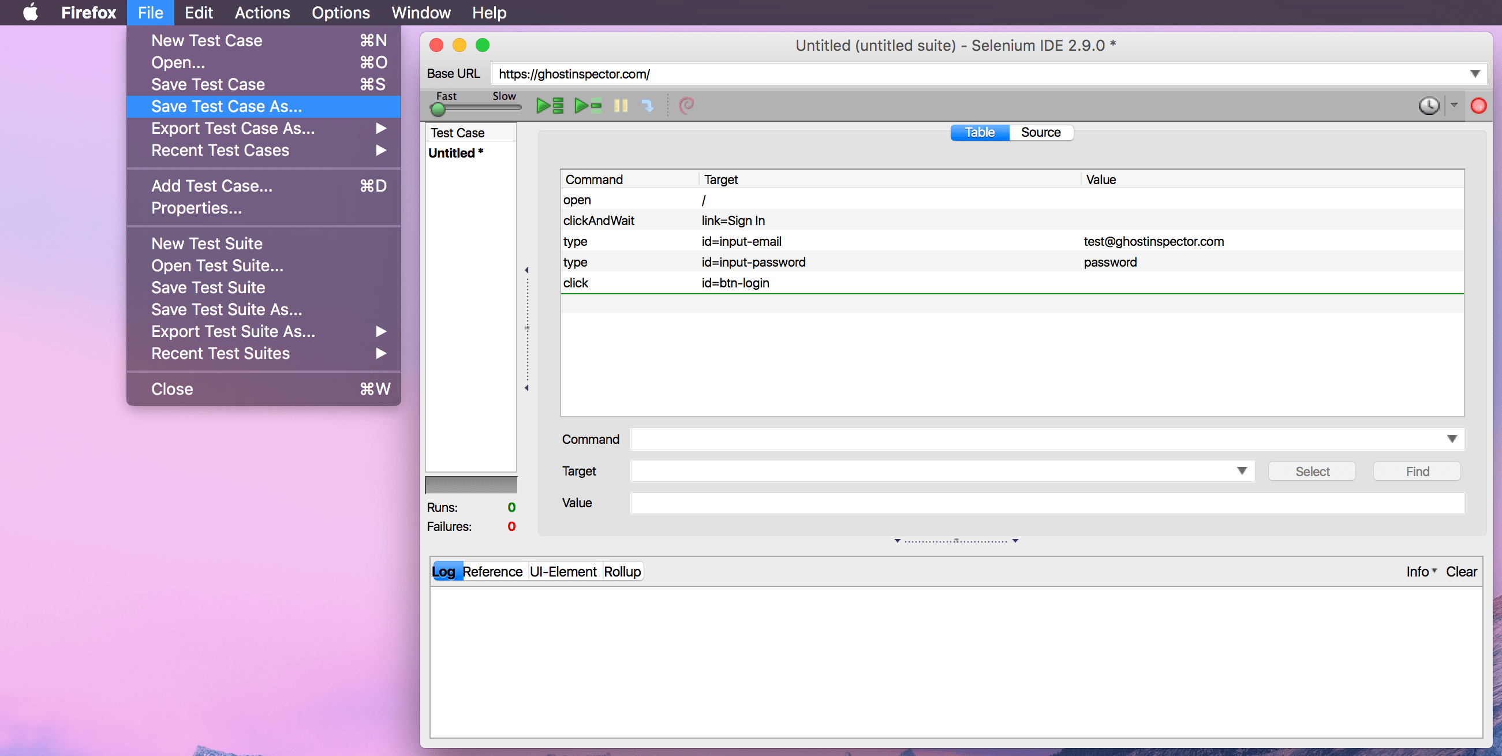Image resolution: width=1502 pixels, height=756 pixels.
Task: Choose New Test Case from File menu
Action: (264, 41)
